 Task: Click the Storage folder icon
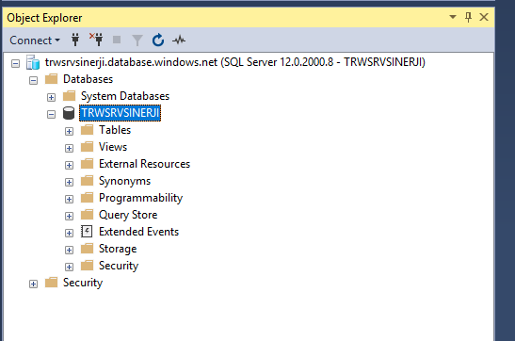coord(87,249)
